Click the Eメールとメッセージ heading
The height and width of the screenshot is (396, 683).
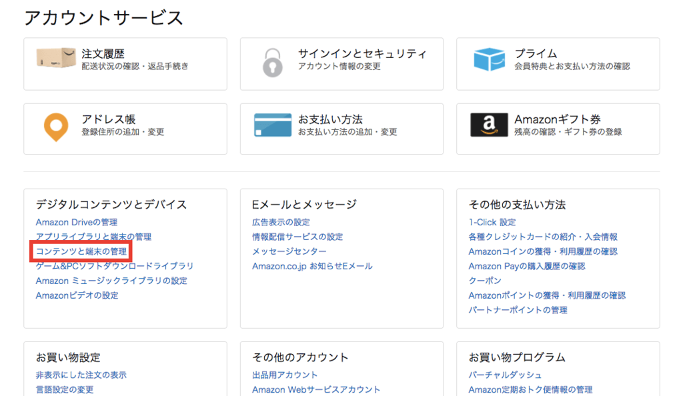click(304, 205)
